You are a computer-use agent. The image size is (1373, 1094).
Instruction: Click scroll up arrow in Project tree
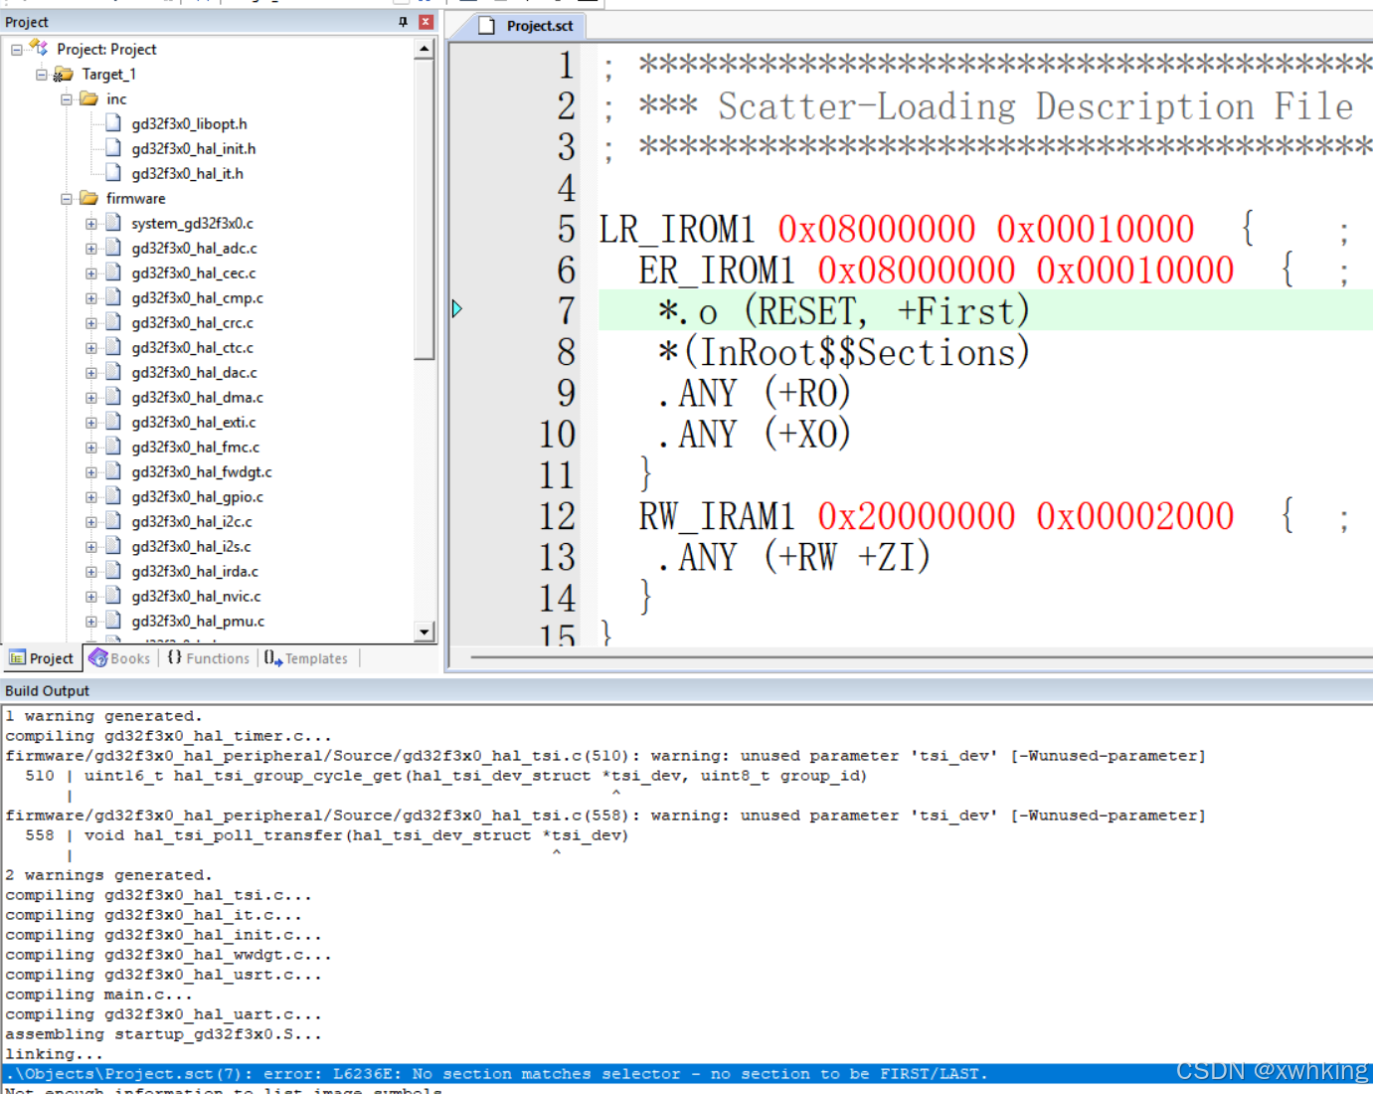[425, 49]
